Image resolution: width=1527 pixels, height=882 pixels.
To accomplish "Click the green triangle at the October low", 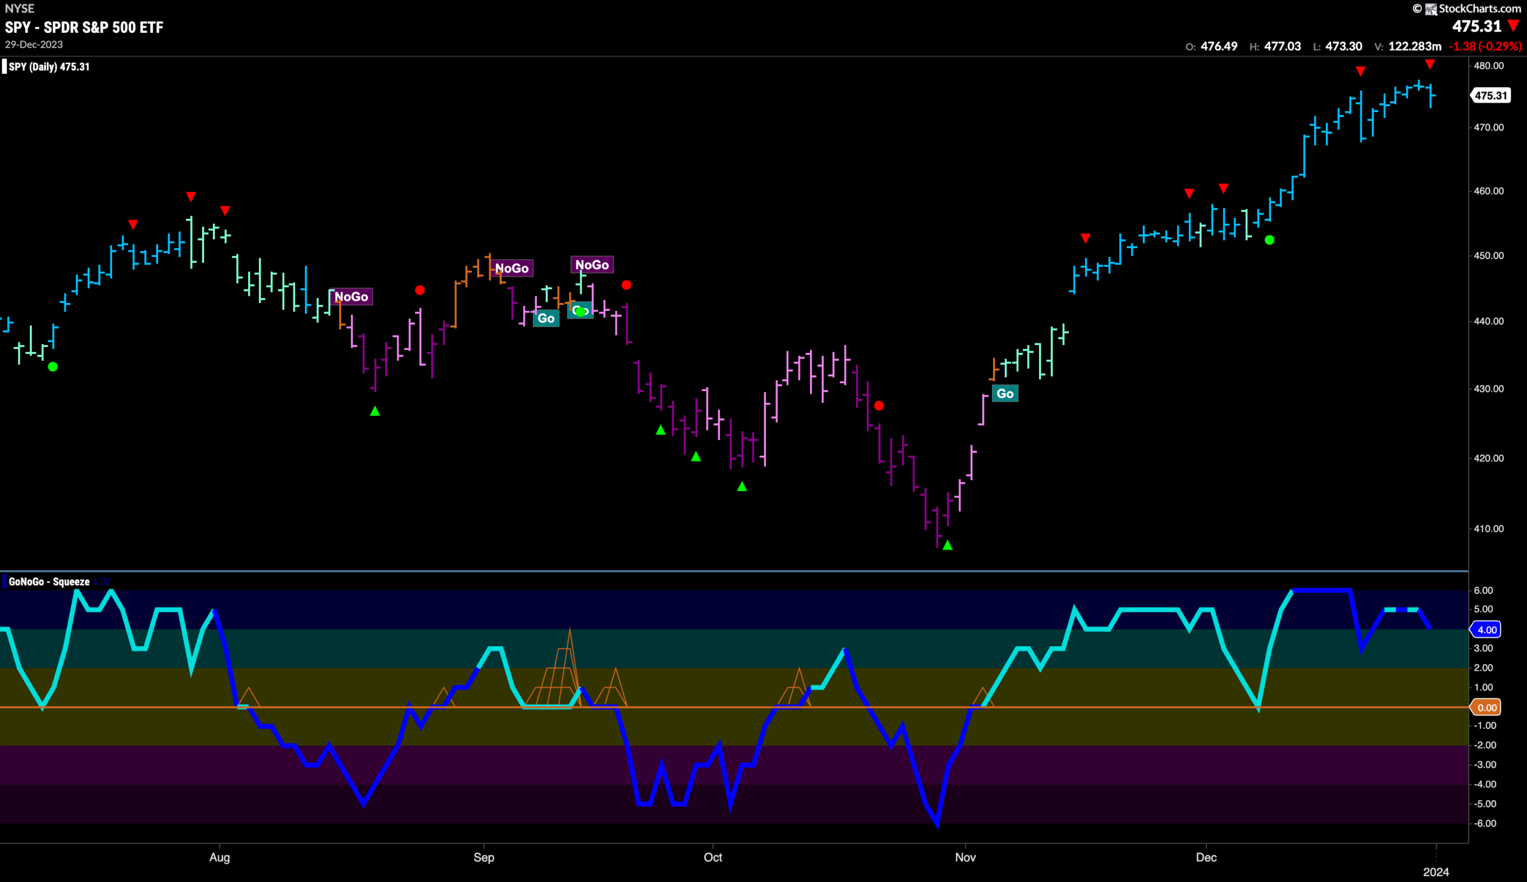I will [947, 545].
